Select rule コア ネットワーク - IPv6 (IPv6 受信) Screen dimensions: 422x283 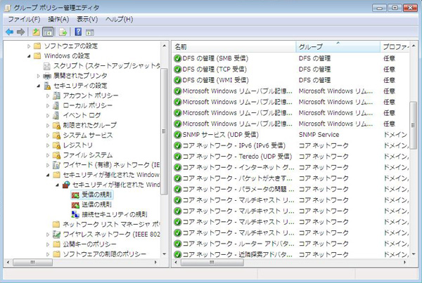234,145
